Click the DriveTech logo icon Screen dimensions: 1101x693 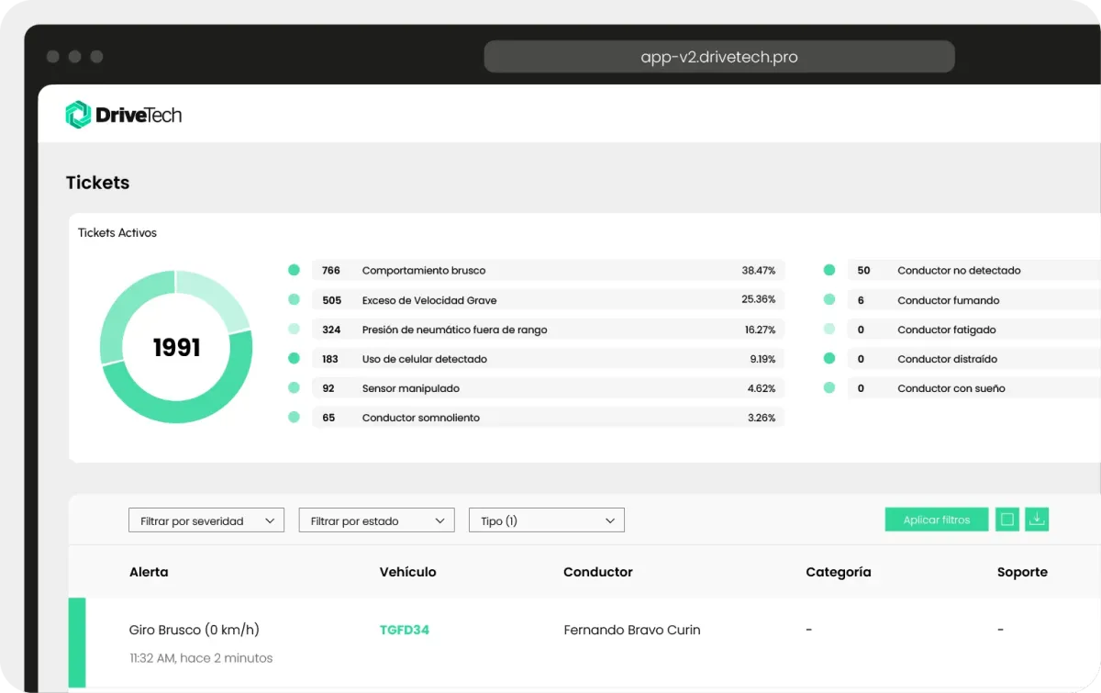78,115
